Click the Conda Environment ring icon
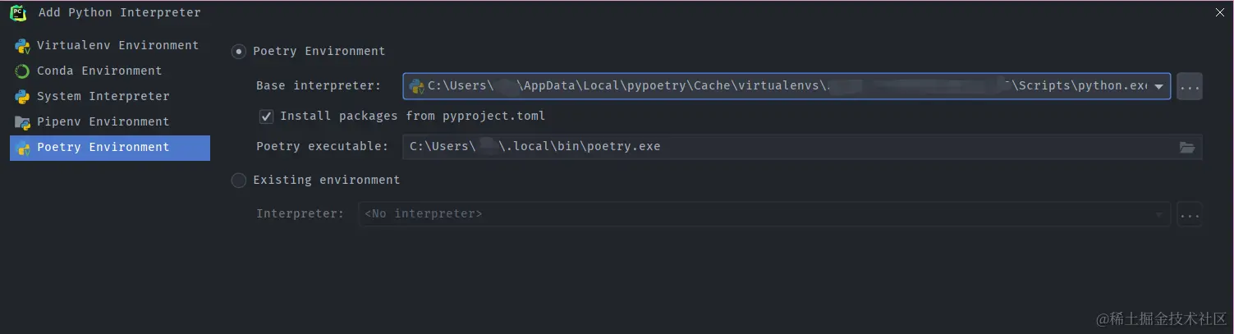1234x334 pixels. point(22,71)
